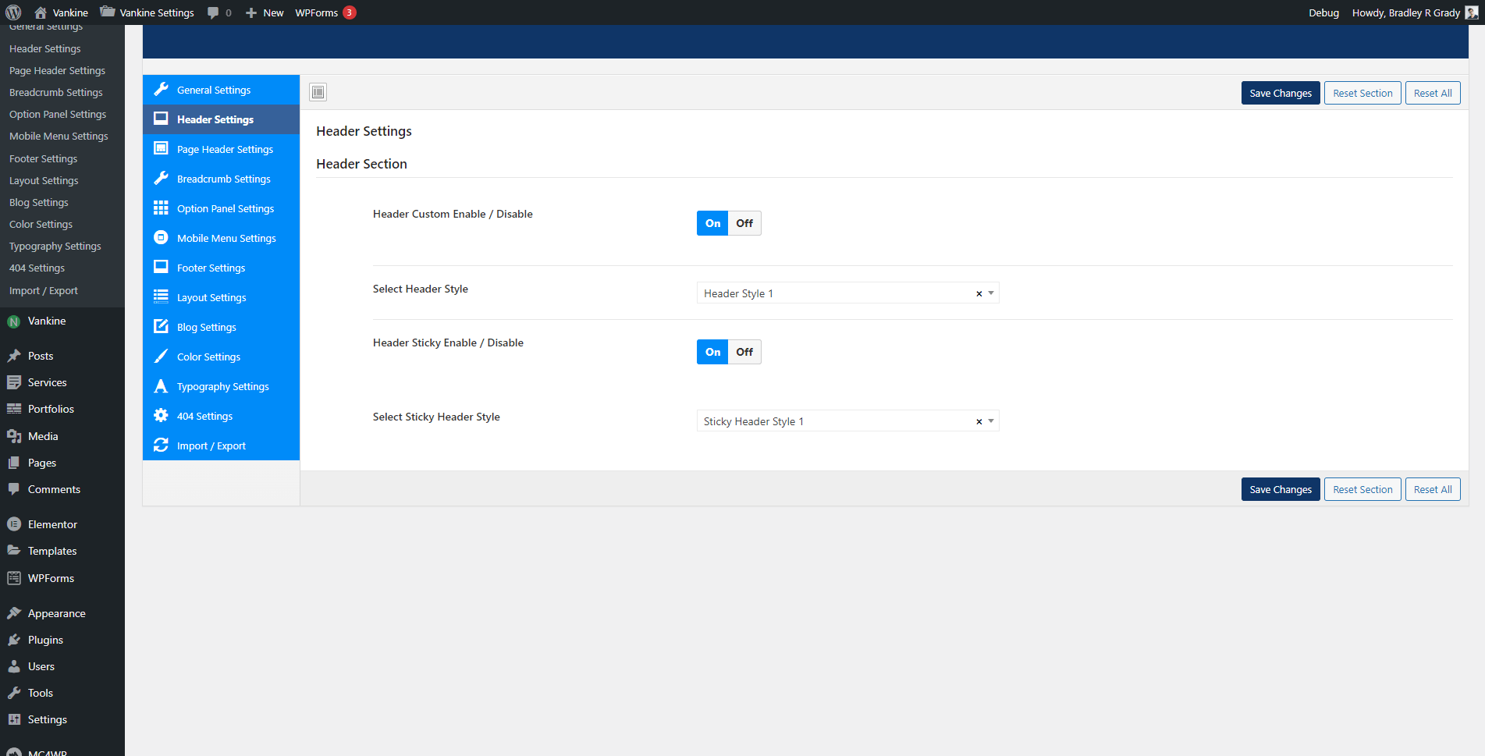This screenshot has height=756, width=1485.
Task: Turn off Header Sticky toggle
Action: tap(744, 352)
